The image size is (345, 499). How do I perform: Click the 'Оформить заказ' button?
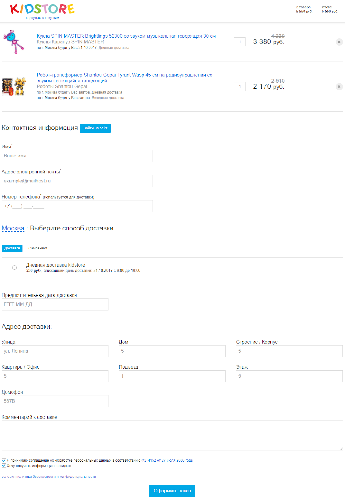(172, 491)
